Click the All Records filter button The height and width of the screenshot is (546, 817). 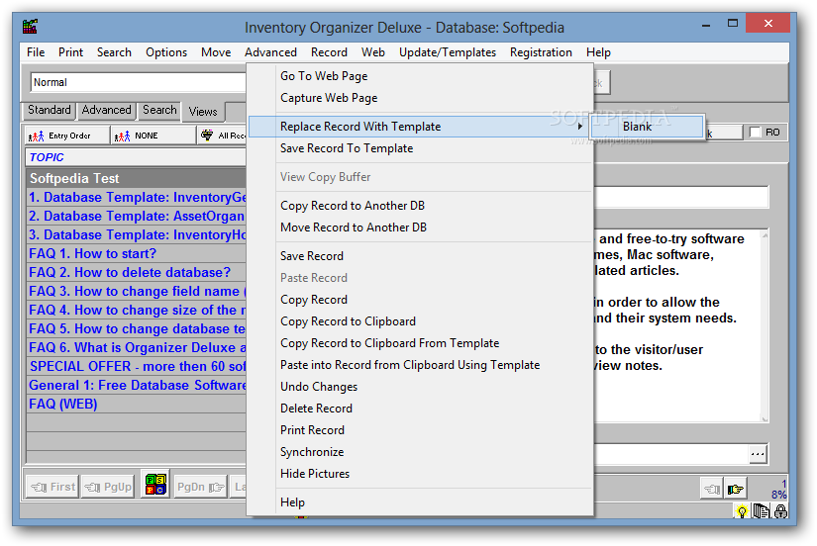pyautogui.click(x=223, y=136)
